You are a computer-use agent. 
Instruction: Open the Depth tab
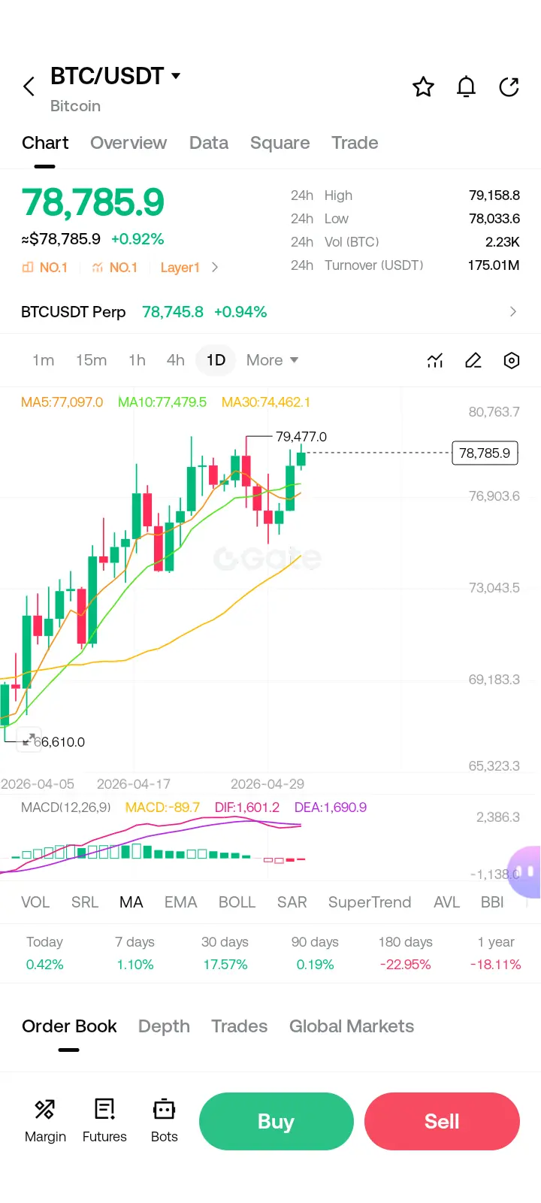click(164, 1026)
